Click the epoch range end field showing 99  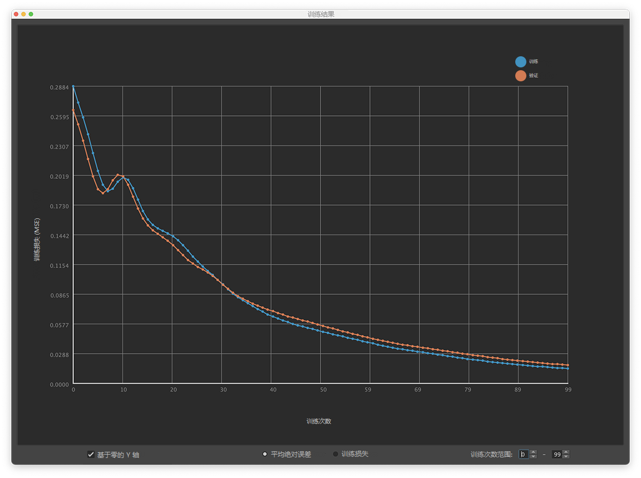point(556,454)
